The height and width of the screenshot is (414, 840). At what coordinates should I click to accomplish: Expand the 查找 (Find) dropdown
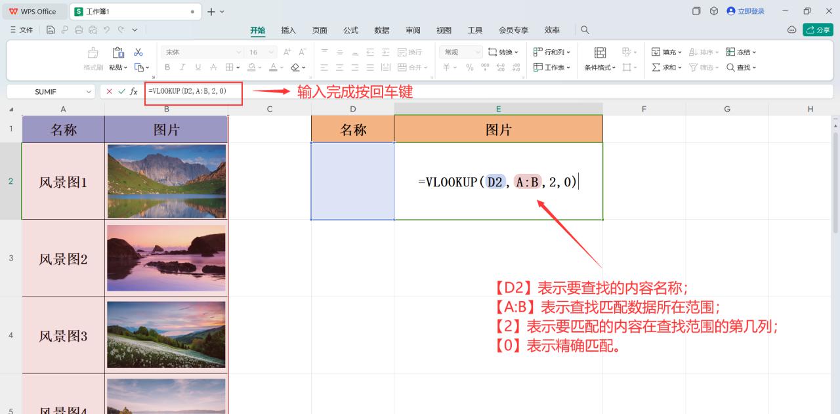[x=742, y=68]
